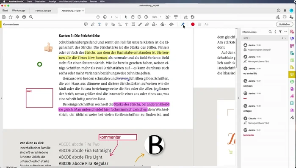Zoom in with the plus button
Viewport: 296px width, 168px height.
point(146,17)
